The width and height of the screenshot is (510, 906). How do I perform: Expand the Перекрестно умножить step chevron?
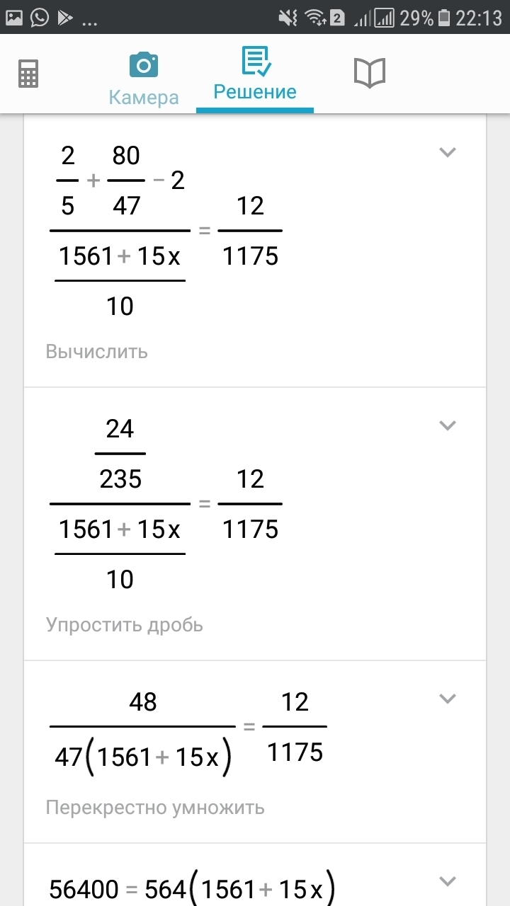(x=447, y=699)
